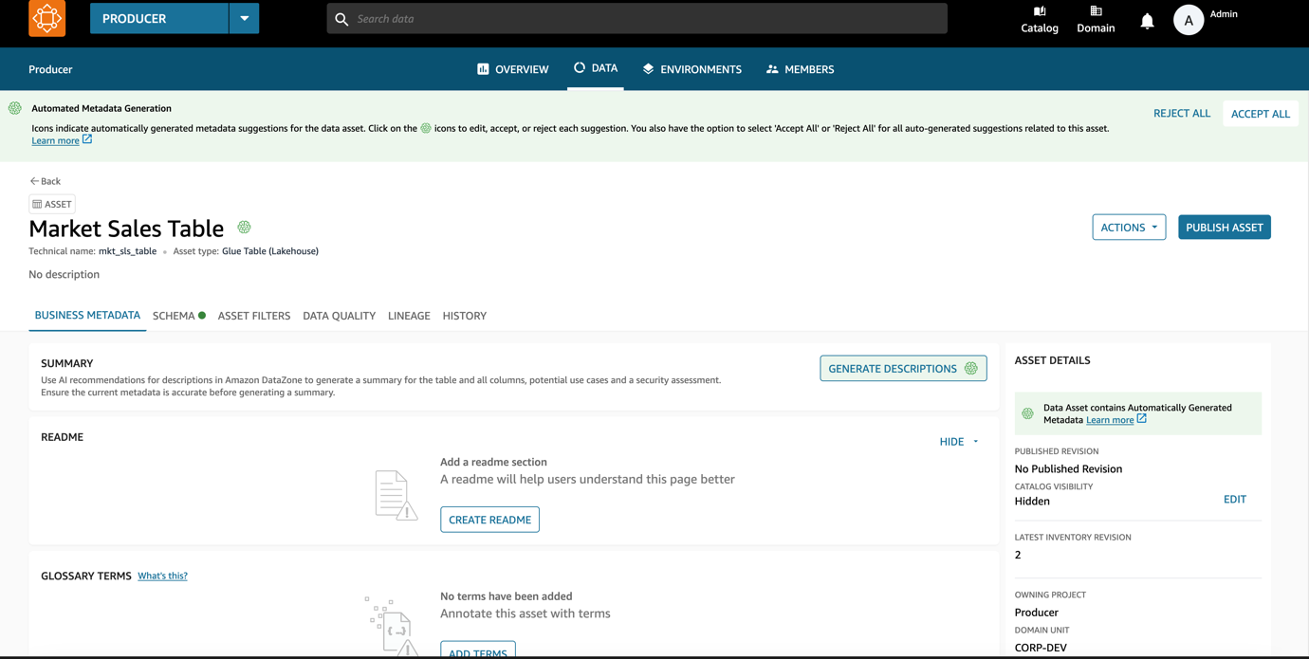This screenshot has width=1309, height=659.
Task: Click the search magnifier icon
Action: [x=342, y=19]
